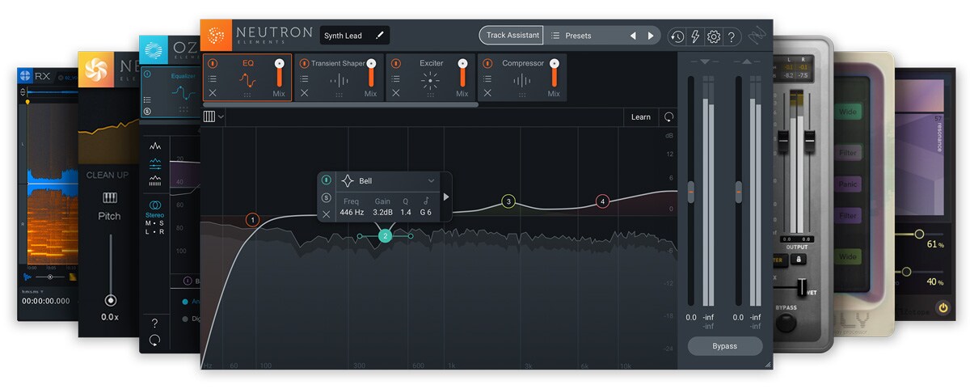Select the Ozone Equalizer module
The height and width of the screenshot is (389, 970).
click(x=171, y=93)
